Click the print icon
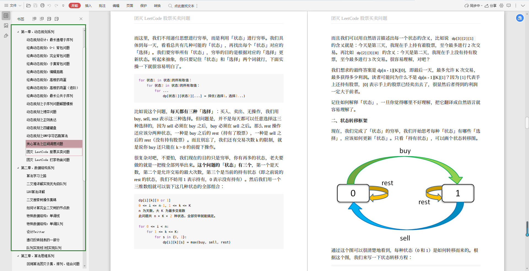This screenshot has height=271, width=529. tap(42, 6)
